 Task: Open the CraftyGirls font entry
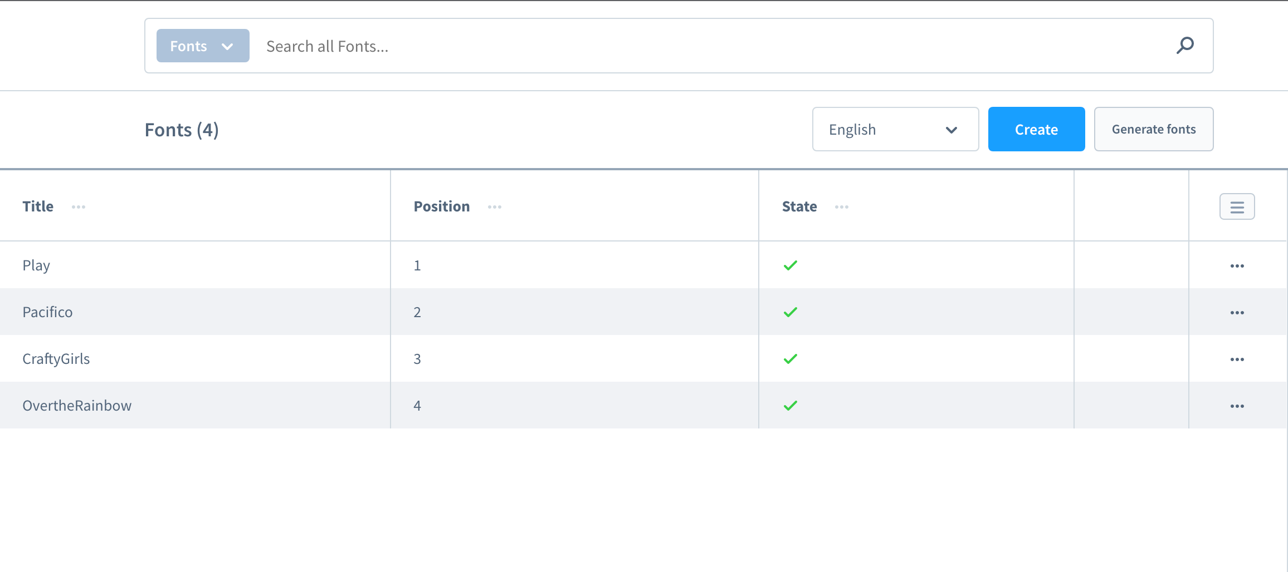[x=56, y=359]
